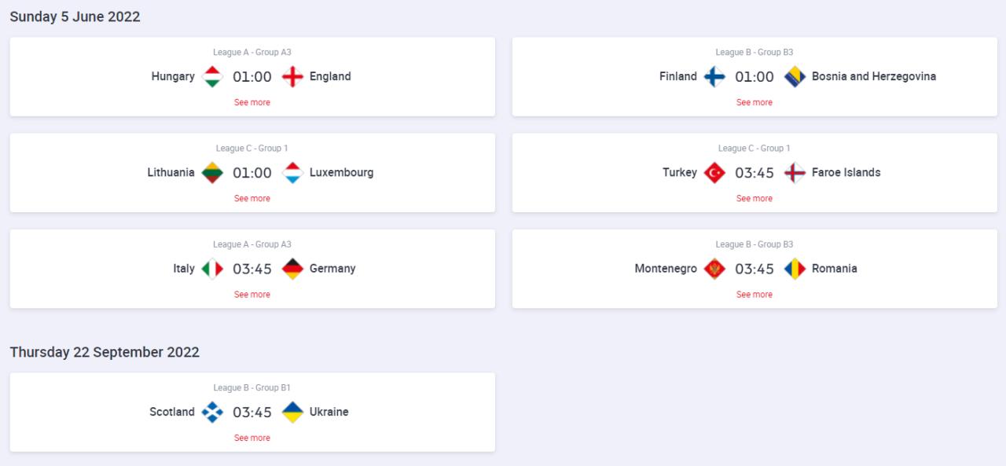Viewport: 1006px width, 466px height.
Task: Open See more for Hungary vs England
Action: pos(252,102)
